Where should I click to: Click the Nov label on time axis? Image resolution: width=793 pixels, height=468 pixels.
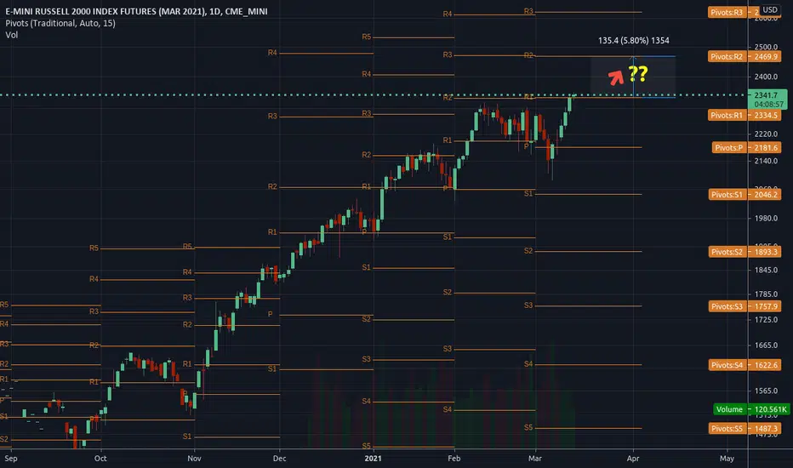point(194,459)
